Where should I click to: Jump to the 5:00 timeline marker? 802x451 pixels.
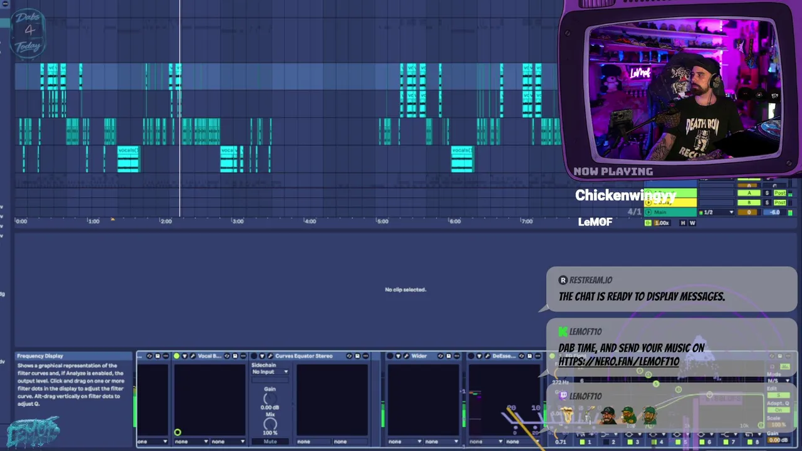point(382,221)
